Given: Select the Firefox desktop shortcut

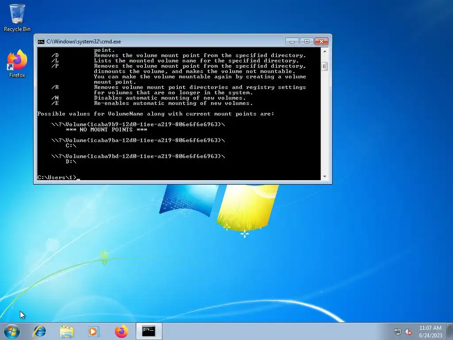Looking at the screenshot, I should coord(17,64).
